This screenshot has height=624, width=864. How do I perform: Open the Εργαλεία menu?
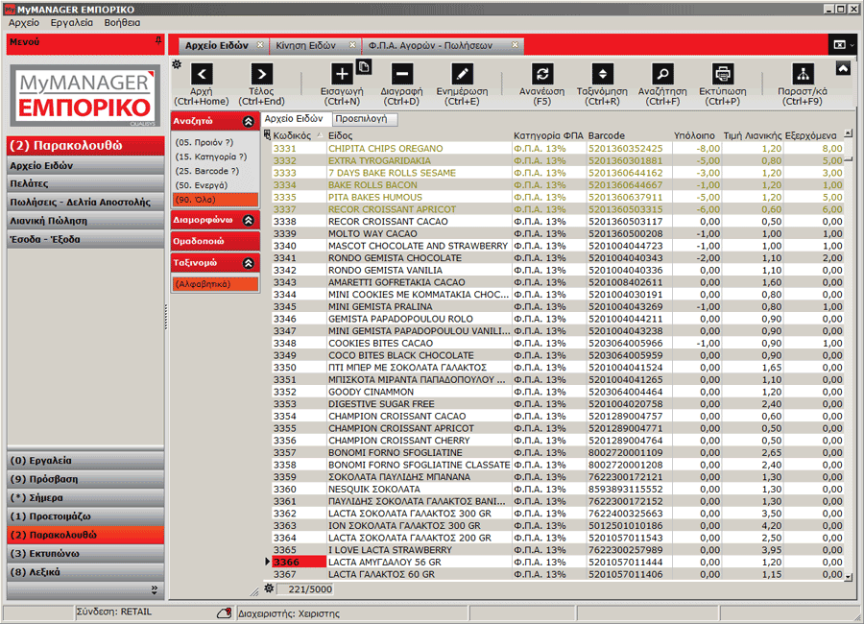pos(72,23)
